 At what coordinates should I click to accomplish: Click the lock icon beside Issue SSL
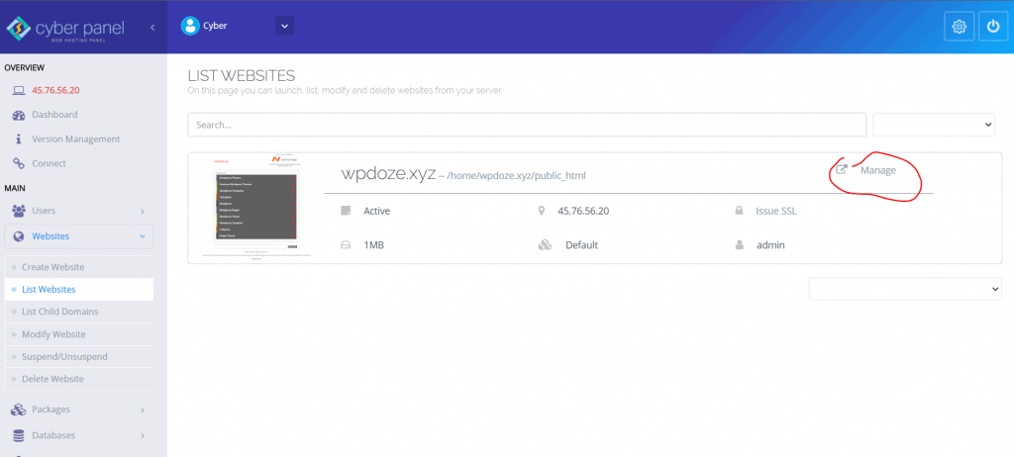(x=739, y=211)
